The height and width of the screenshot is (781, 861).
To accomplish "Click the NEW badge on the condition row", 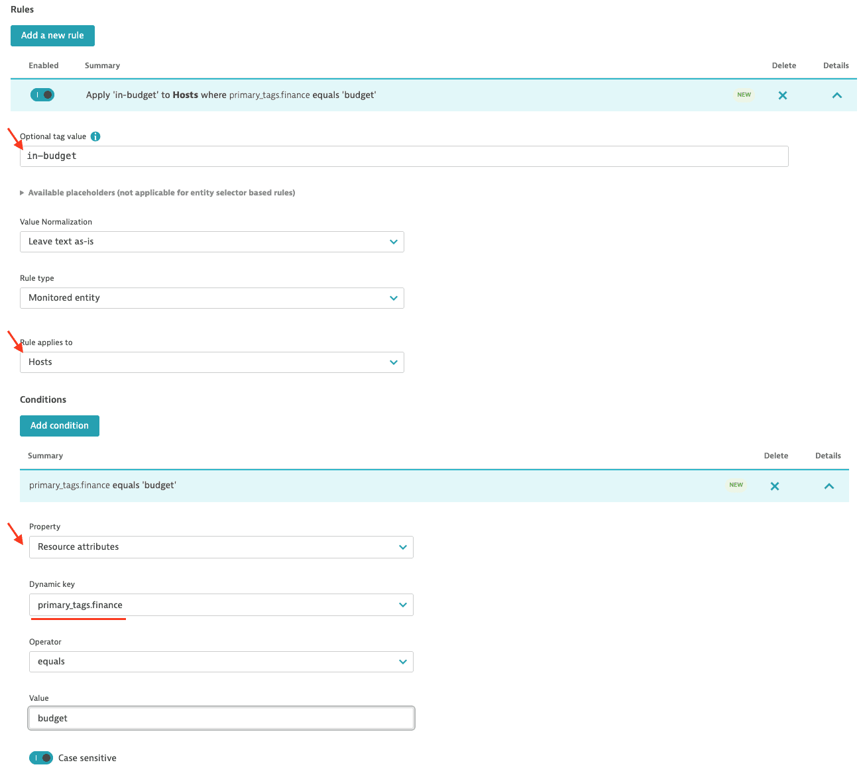I will coord(736,485).
